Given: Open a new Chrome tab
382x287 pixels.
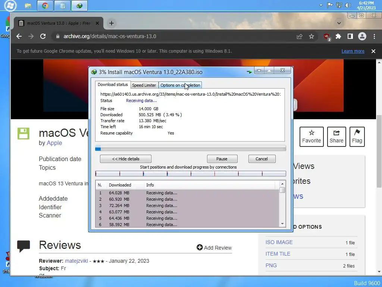Looking at the screenshot, I should pyautogui.click(x=111, y=23).
